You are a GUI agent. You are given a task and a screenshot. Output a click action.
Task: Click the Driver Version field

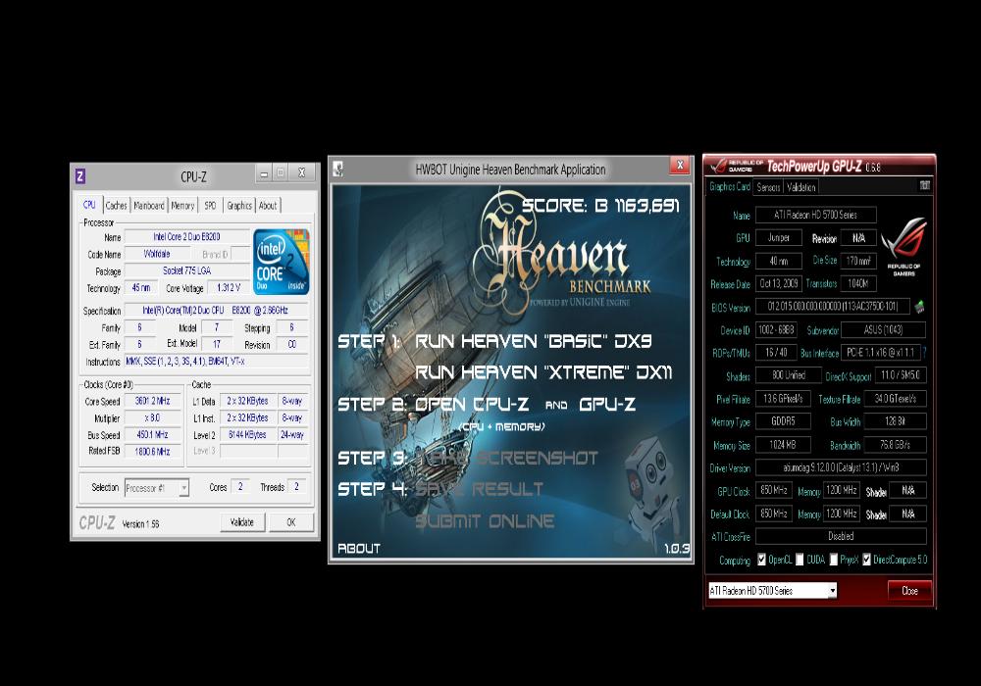(841, 467)
